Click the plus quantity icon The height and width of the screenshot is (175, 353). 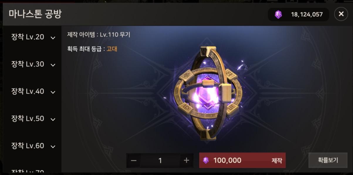click(186, 161)
